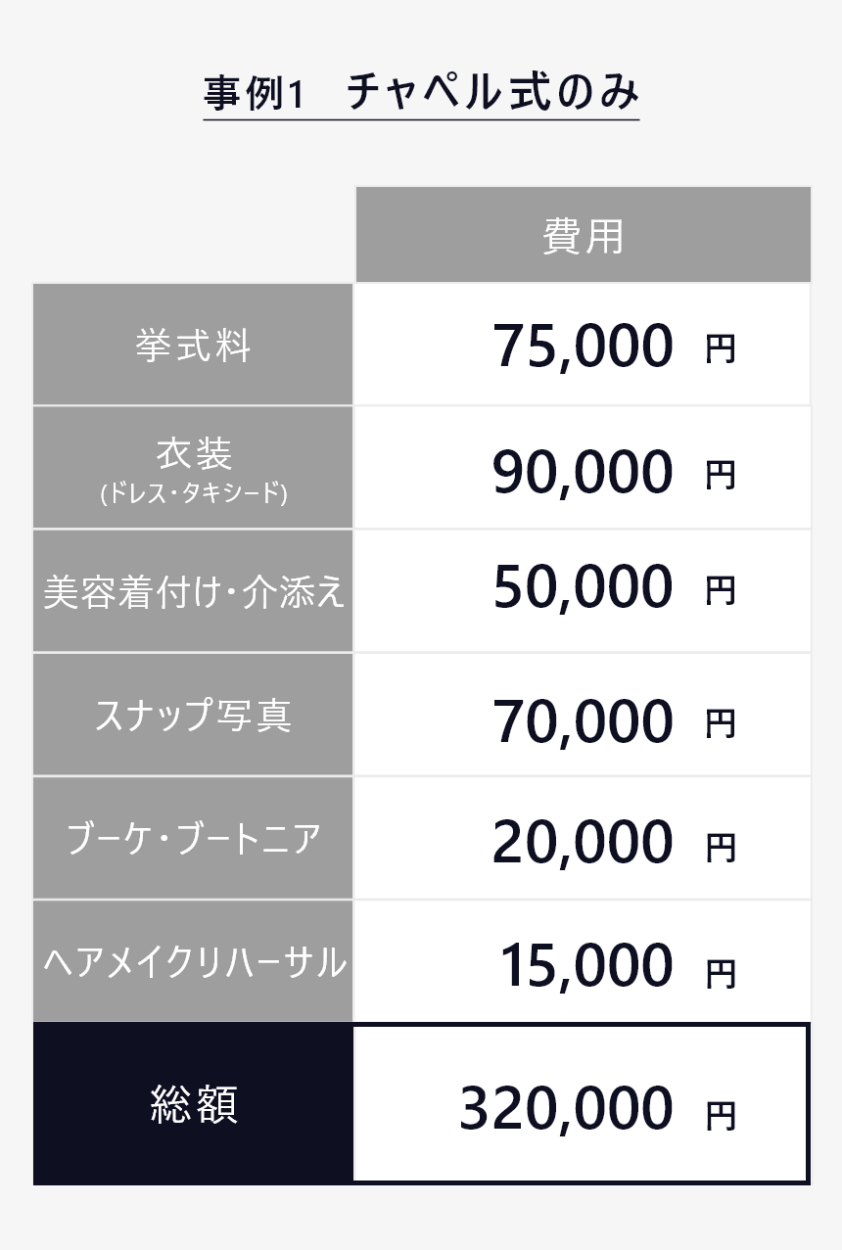The image size is (842, 1250).
Task: Select the 75,000 円 amount cell
Action: (x=584, y=346)
